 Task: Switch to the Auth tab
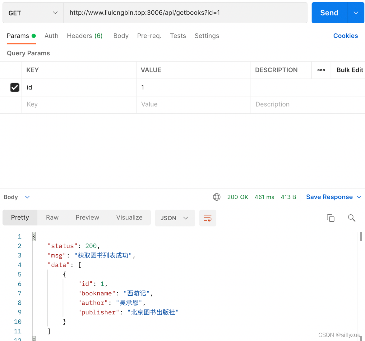51,36
